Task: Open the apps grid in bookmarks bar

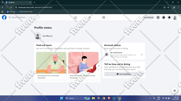Action: pyautogui.click(x=2, y=12)
